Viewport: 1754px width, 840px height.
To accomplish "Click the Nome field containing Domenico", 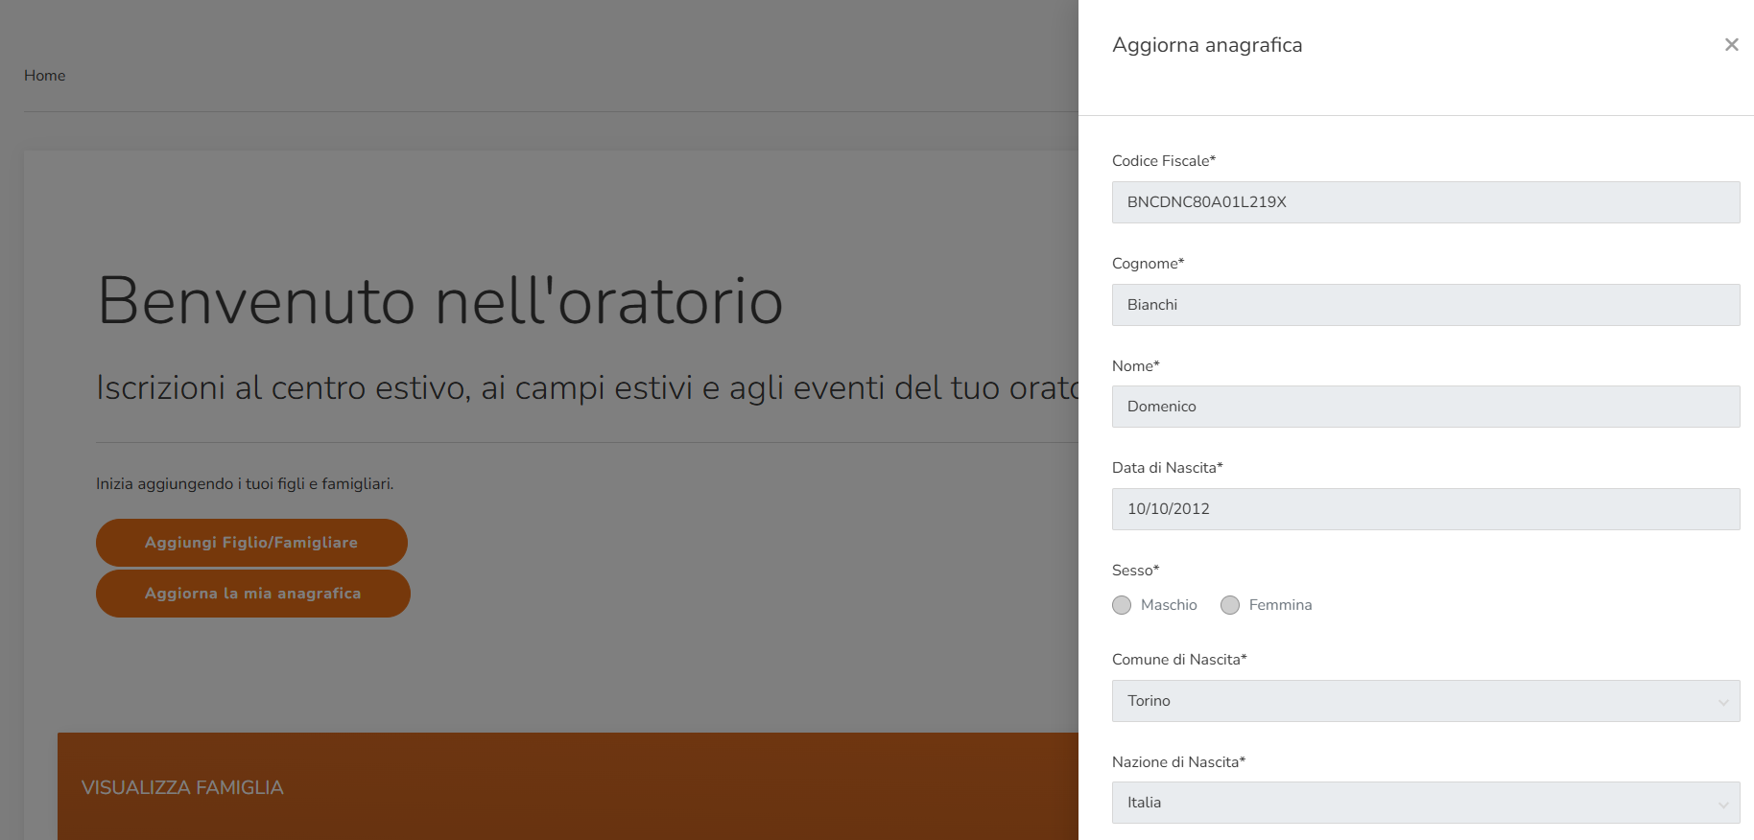I will click(1425, 407).
